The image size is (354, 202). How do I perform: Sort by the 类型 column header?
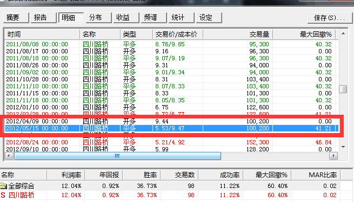pyautogui.click(x=137, y=34)
